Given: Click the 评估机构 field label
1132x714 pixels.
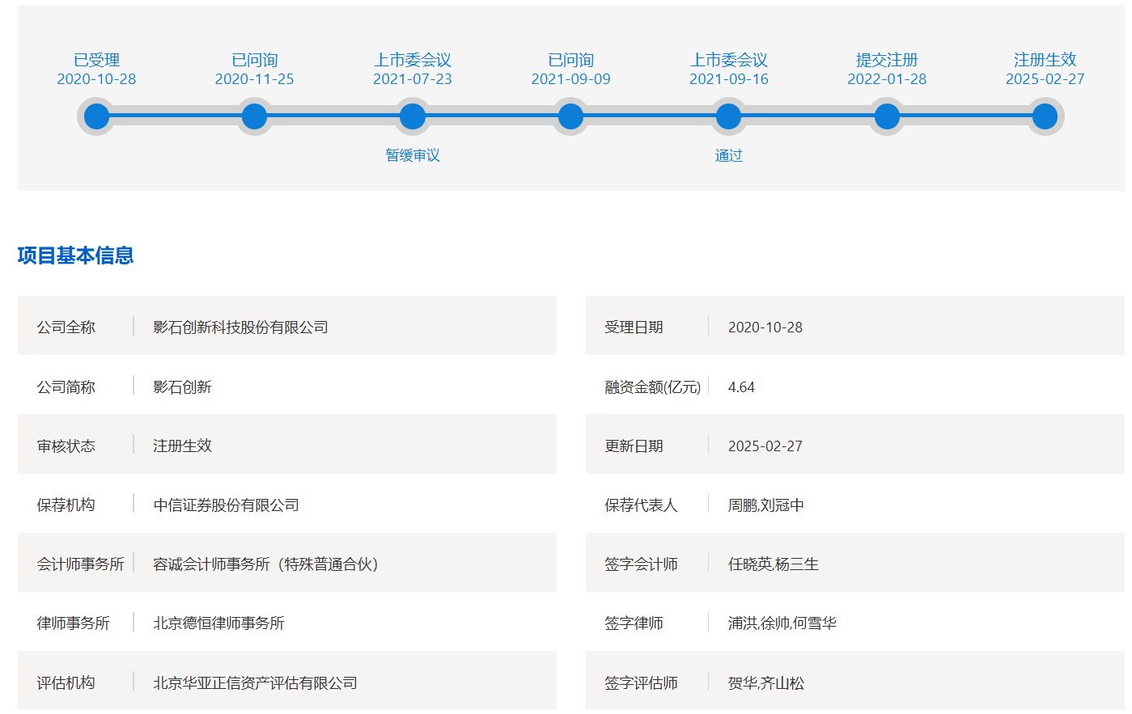Looking at the screenshot, I should [66, 683].
